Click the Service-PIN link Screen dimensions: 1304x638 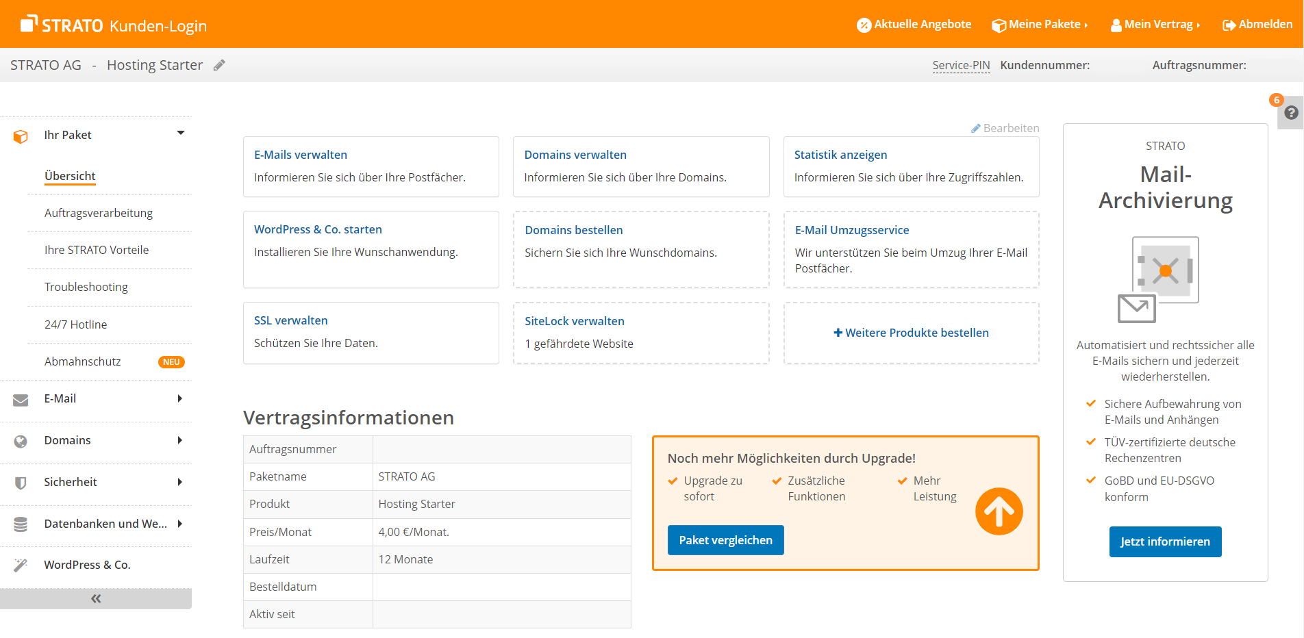(961, 65)
